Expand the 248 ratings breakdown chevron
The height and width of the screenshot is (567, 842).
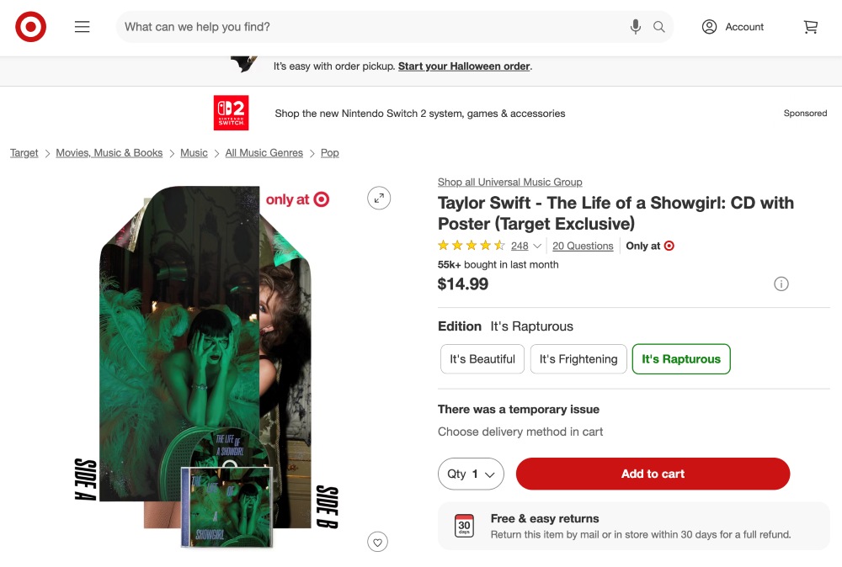coord(538,246)
